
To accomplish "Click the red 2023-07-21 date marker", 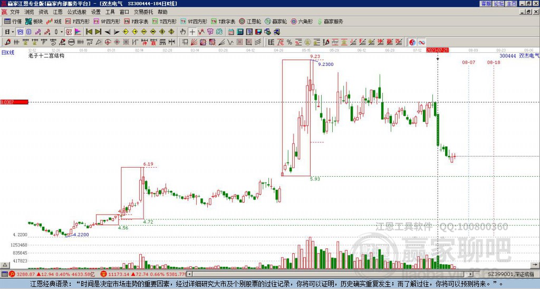I will (437, 50).
